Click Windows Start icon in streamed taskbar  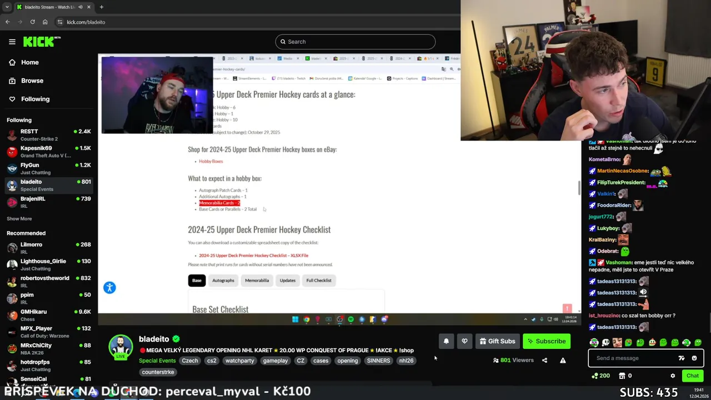pyautogui.click(x=295, y=319)
